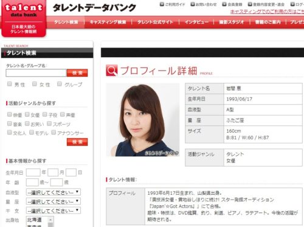Open キャスティング検索 navigation item

point(108,22)
